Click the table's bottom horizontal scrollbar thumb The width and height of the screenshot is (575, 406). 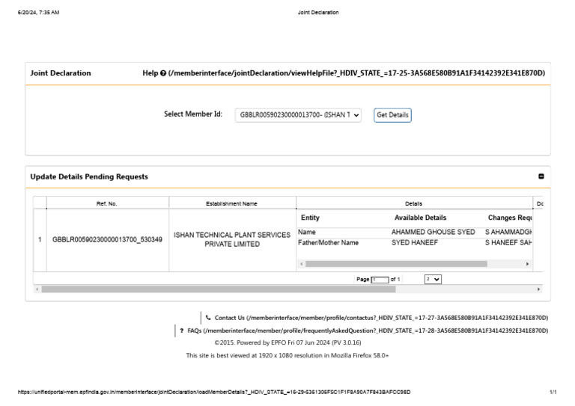(219, 289)
